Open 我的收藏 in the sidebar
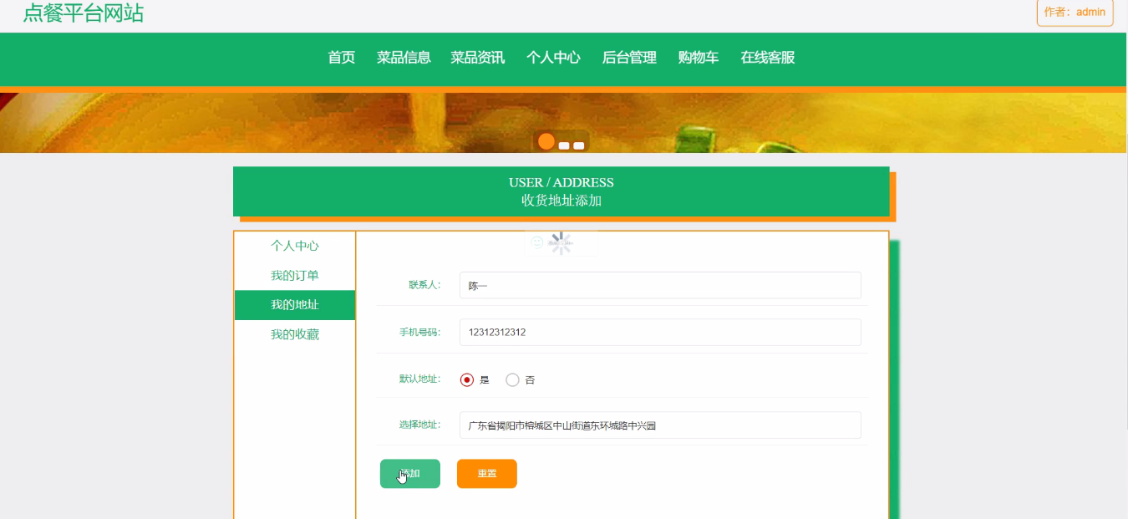 click(x=294, y=334)
